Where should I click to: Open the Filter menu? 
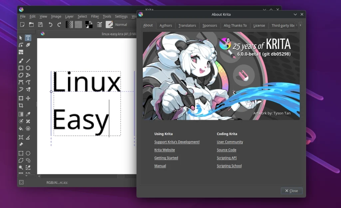pyautogui.click(x=95, y=16)
